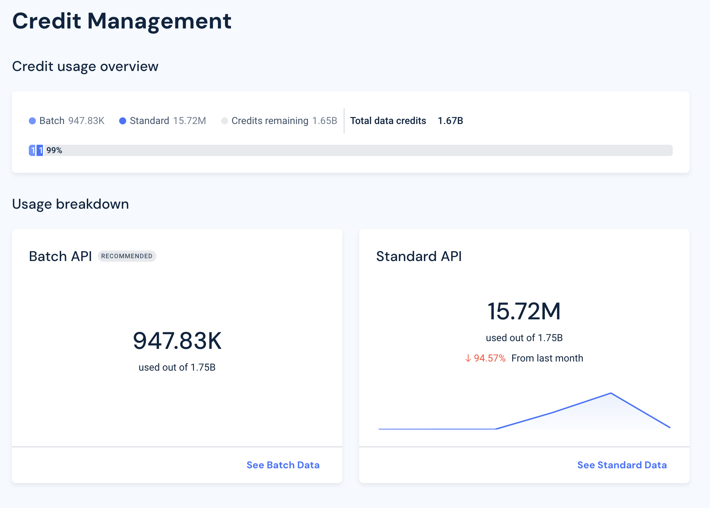Click the 947.83K usage figure in Batch card
710x508 pixels.
[x=177, y=341]
